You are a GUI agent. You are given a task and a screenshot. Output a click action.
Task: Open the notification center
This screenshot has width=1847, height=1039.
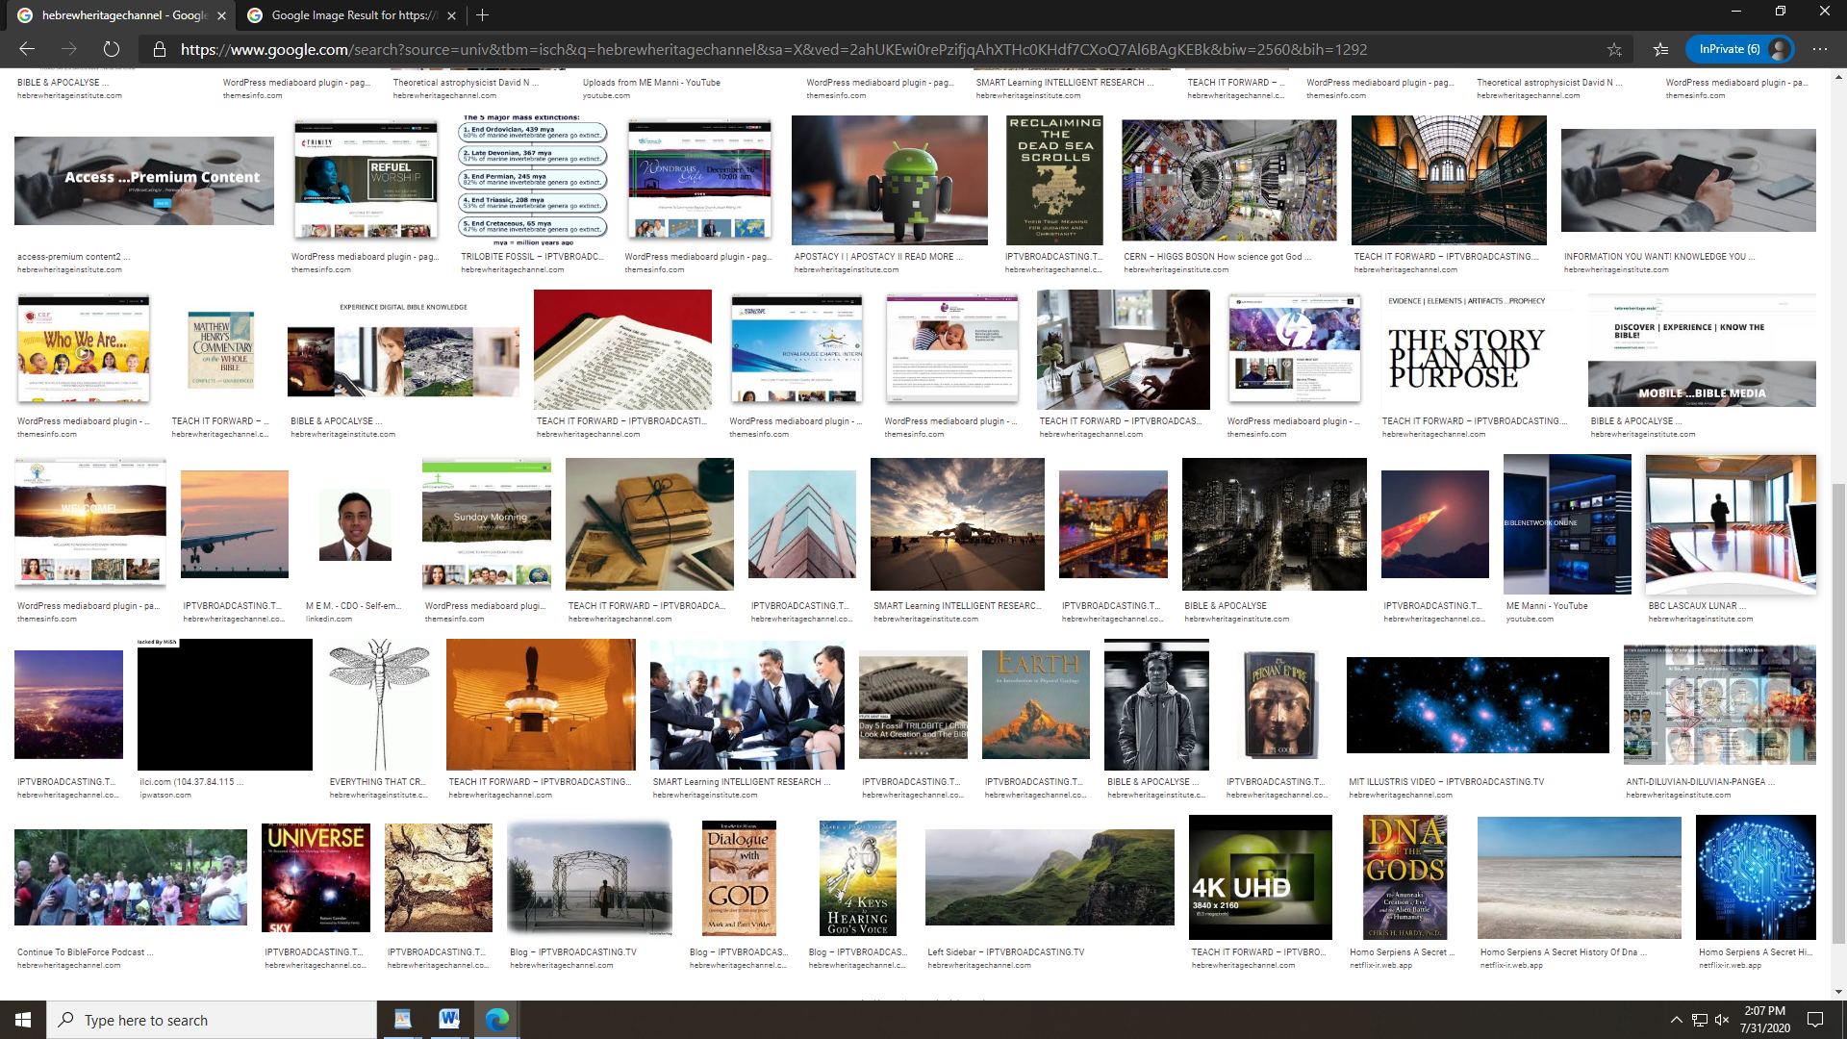click(x=1815, y=1020)
